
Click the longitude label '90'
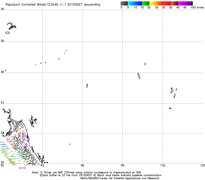[2, 165]
